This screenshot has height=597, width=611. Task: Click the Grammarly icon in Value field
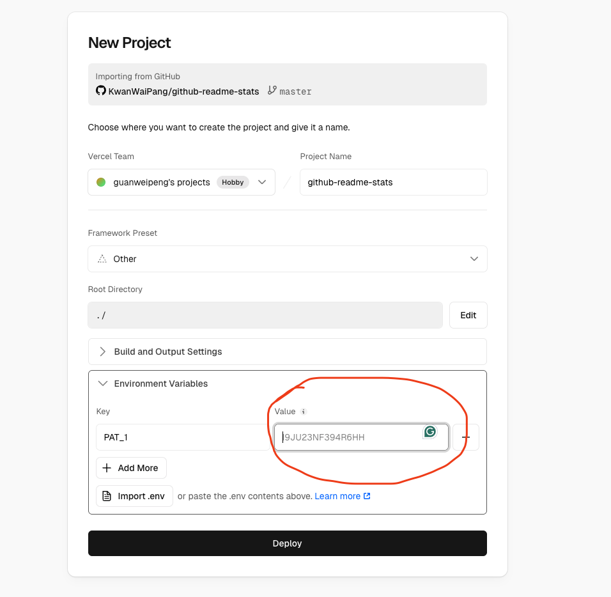430,432
